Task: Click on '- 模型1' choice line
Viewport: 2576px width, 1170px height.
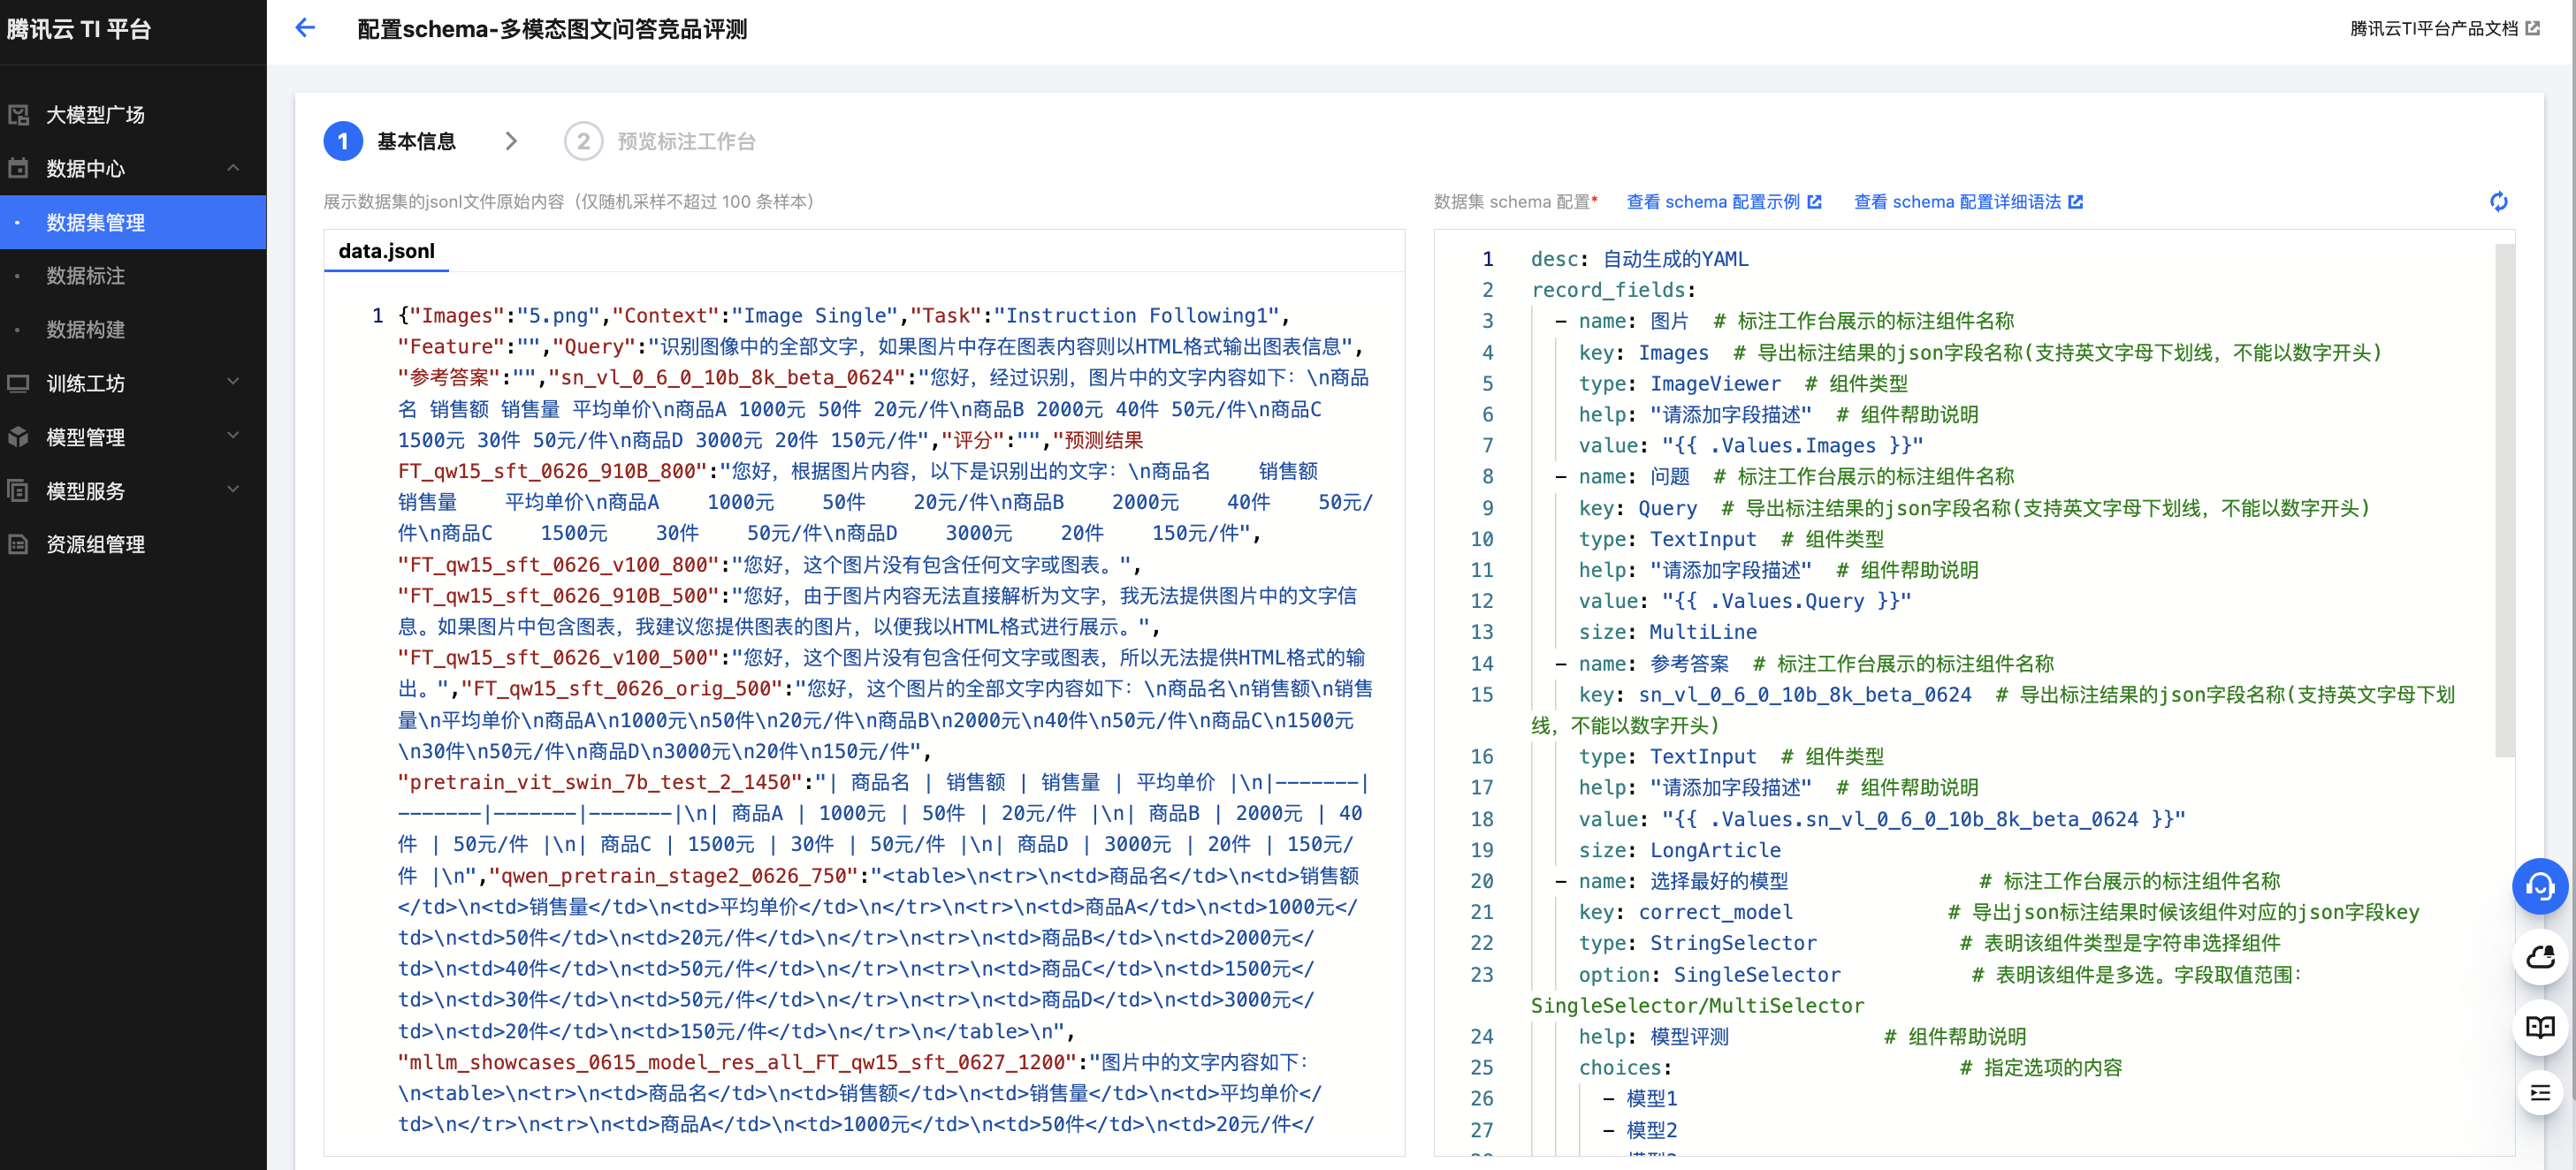Action: tap(1639, 1098)
